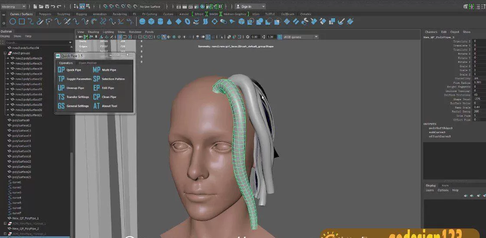Open the Modeling menu set dropdown

pyautogui.click(x=14, y=7)
